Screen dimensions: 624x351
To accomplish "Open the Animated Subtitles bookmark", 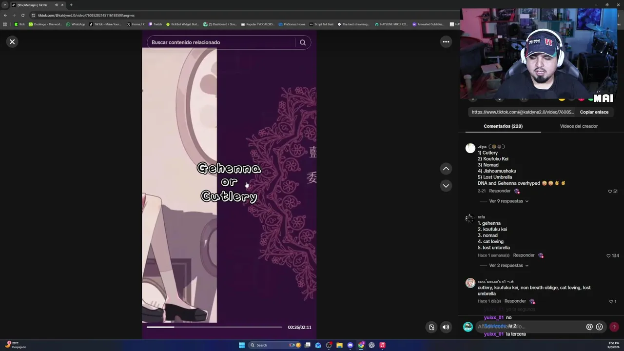I will coord(429,24).
